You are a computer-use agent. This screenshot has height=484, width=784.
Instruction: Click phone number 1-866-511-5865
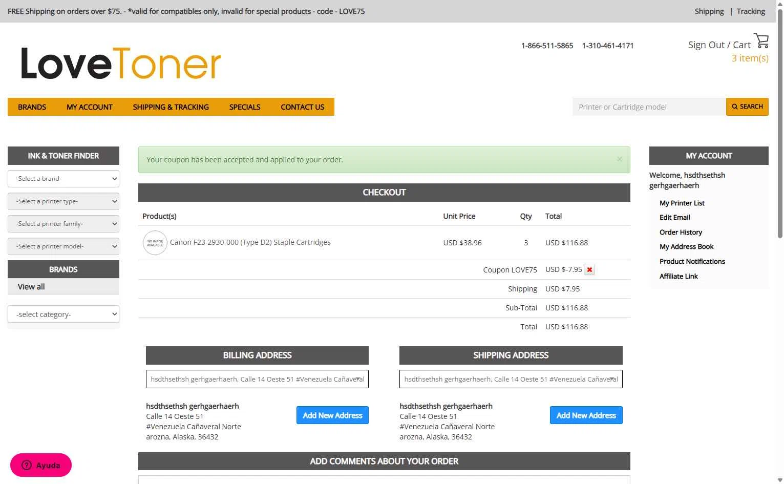pyautogui.click(x=547, y=46)
